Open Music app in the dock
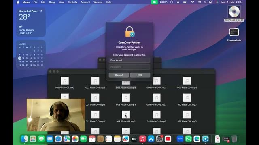Viewport: 259px width, 145px height. [142, 139]
